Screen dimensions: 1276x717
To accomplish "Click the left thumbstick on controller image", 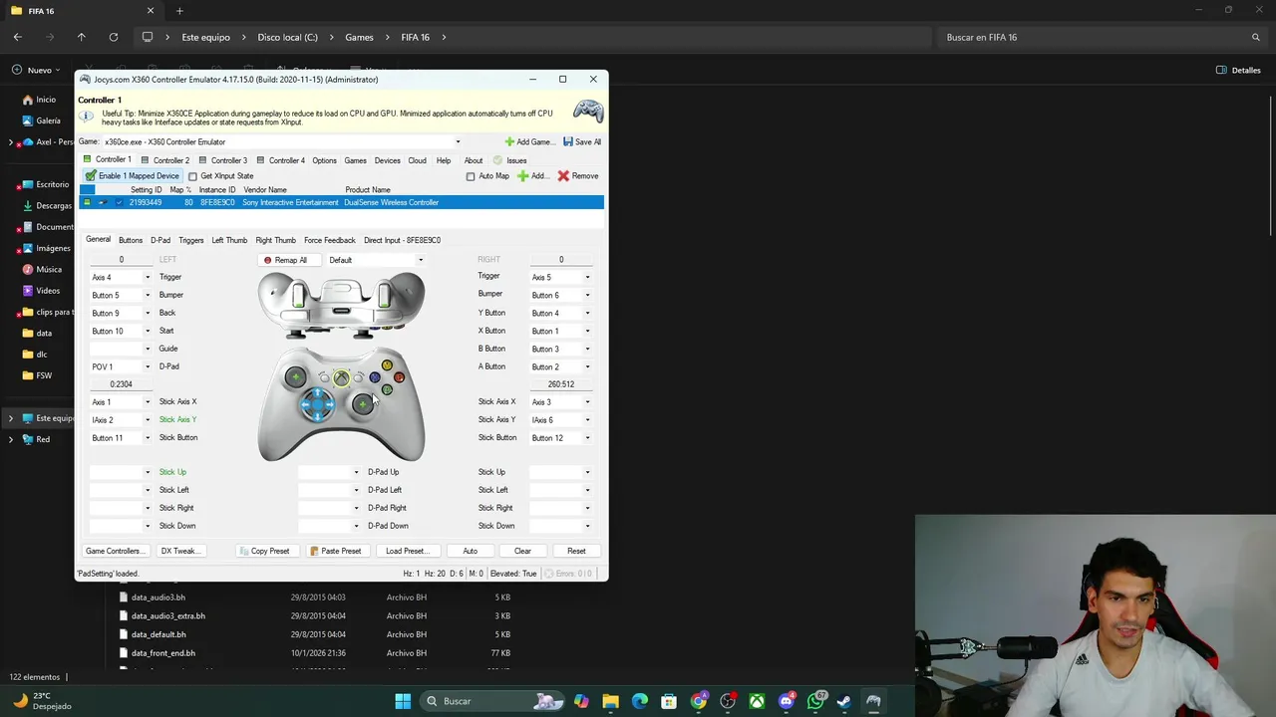I will 295,376.
